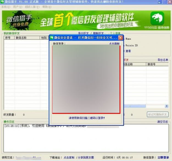Click the 请使用微信扫描二维码以登录 prompt text
The width and height of the screenshot is (172, 161).
87,118
